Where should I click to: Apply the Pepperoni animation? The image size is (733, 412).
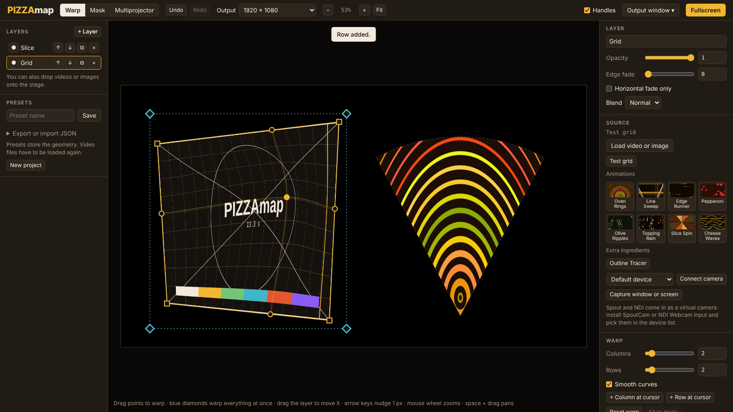(712, 196)
